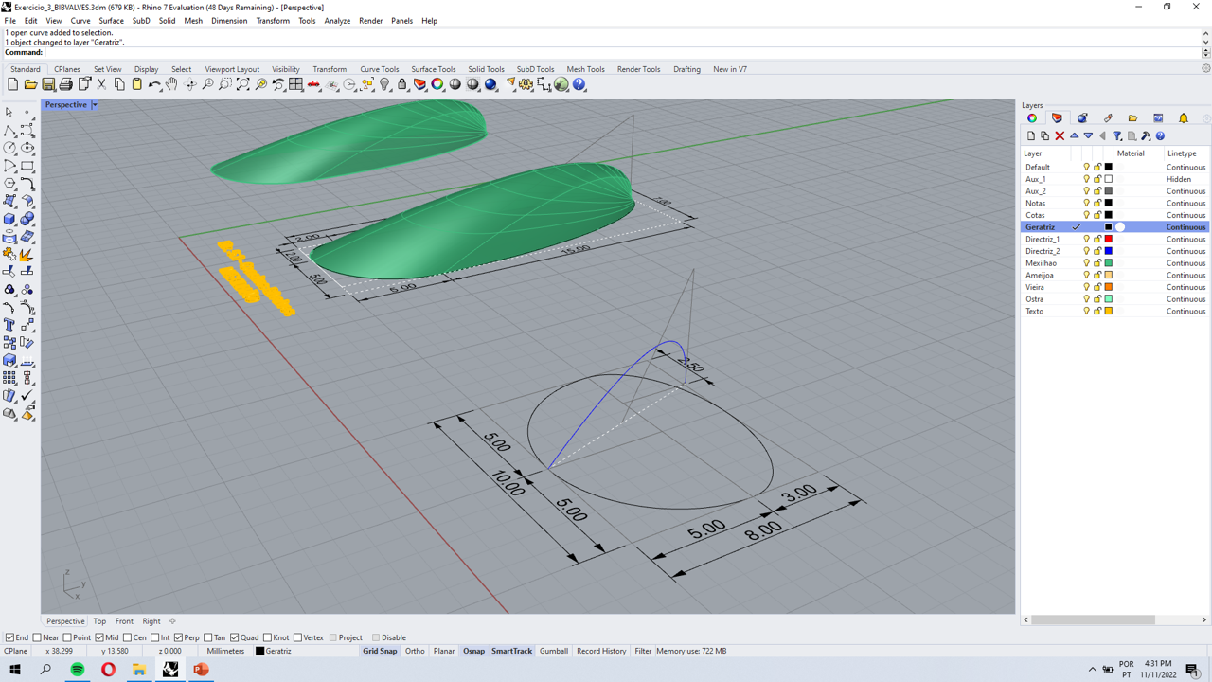Open a file with the folder icon
The image size is (1212, 682).
coord(30,85)
